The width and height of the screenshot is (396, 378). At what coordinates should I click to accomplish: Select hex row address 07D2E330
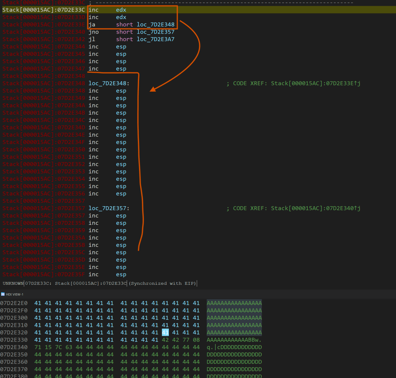14,340
